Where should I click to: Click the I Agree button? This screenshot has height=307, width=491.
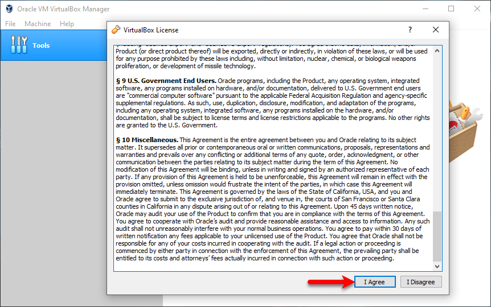pos(375,281)
